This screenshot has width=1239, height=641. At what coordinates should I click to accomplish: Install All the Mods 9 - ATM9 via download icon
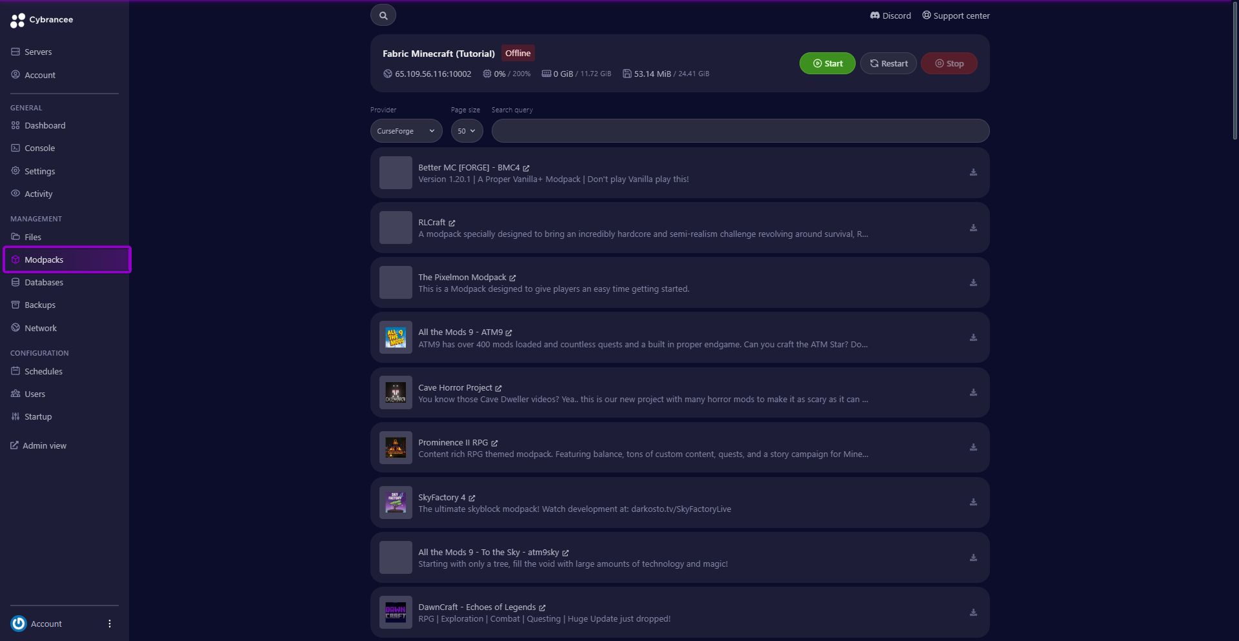[973, 338]
